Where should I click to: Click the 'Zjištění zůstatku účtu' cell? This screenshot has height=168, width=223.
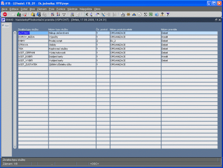(72, 64)
